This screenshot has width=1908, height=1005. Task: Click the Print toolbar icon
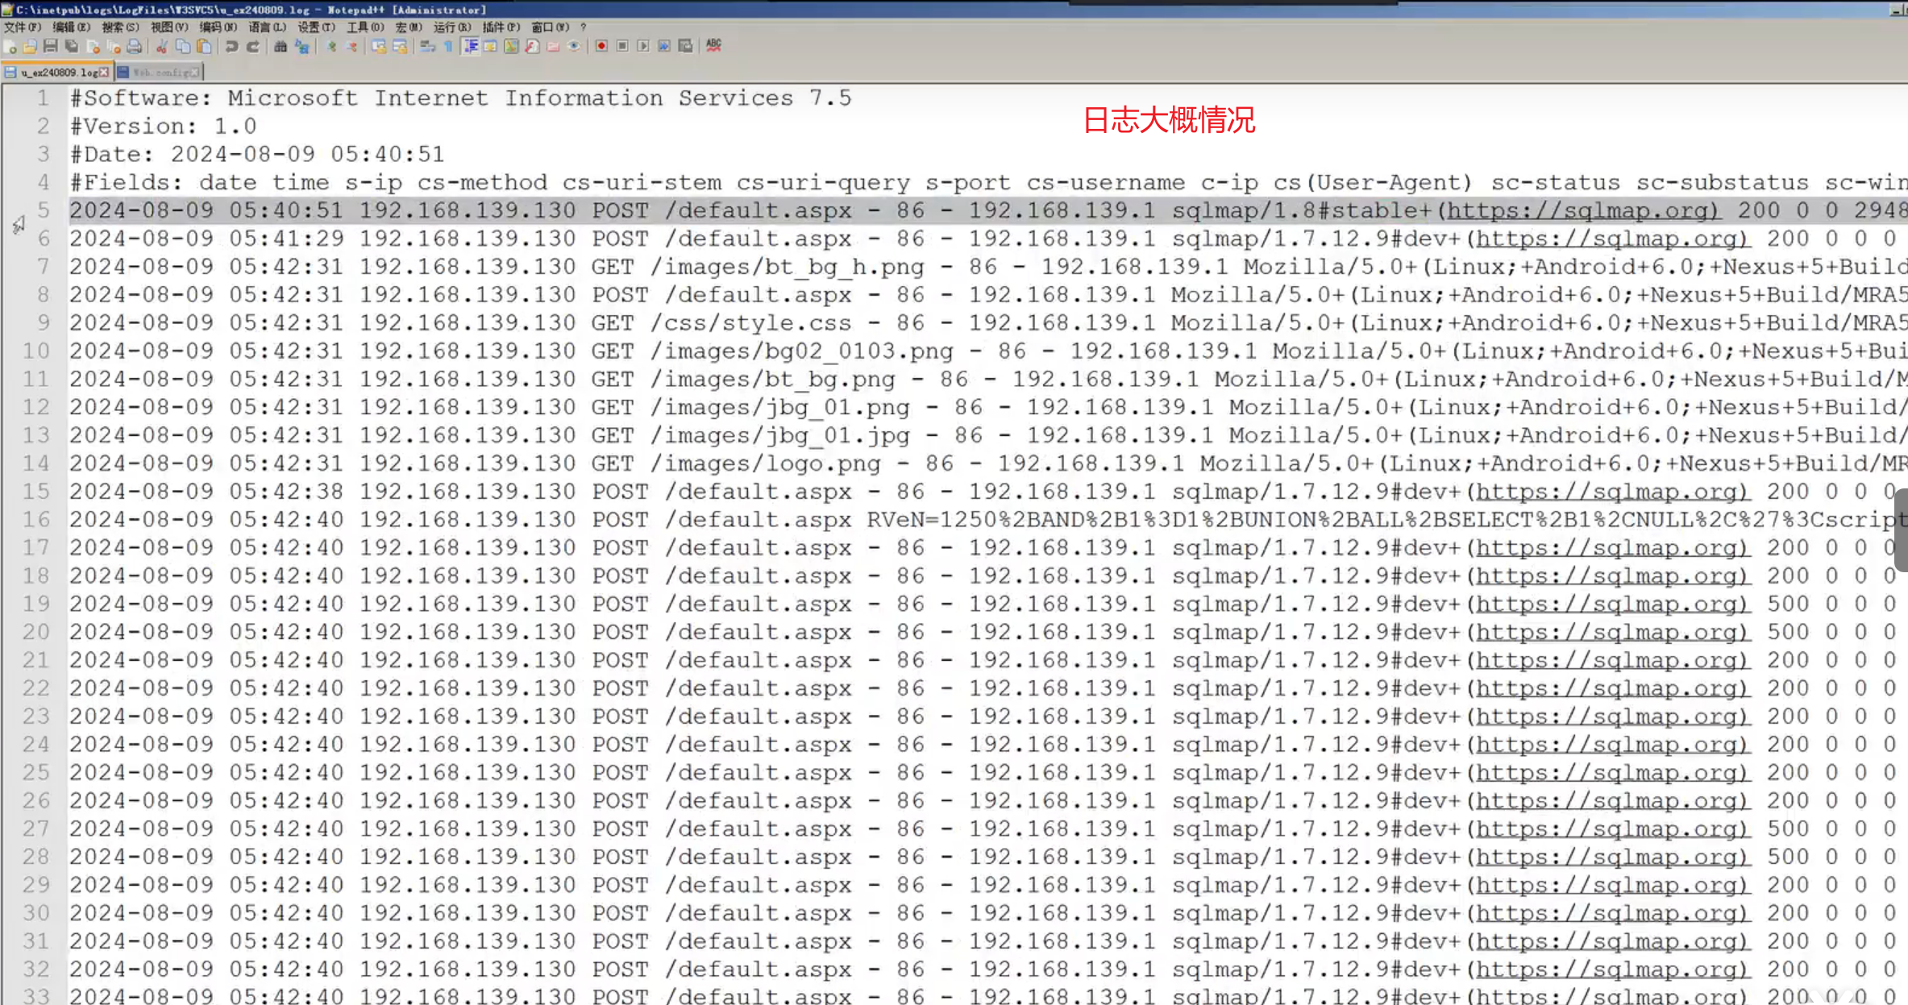click(135, 47)
